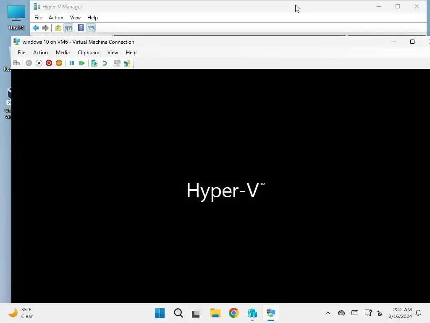This screenshot has height=323, width=430.
Task: Open File menu in Hyper-V Manager
Action: tap(38, 18)
